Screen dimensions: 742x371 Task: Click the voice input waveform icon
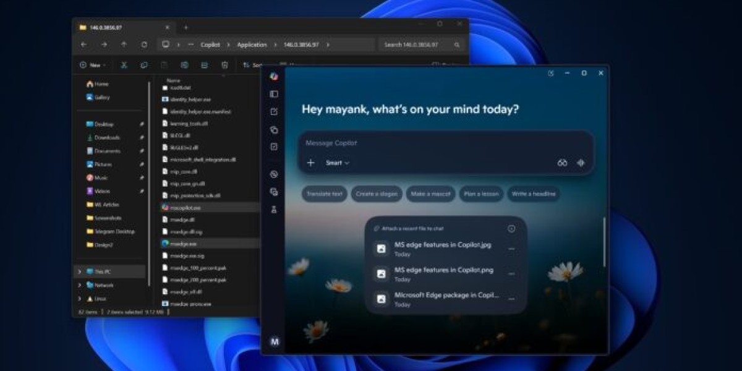[581, 163]
